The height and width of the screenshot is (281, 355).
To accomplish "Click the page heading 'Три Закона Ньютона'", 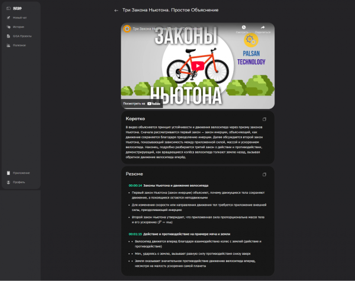I will pos(170,10).
